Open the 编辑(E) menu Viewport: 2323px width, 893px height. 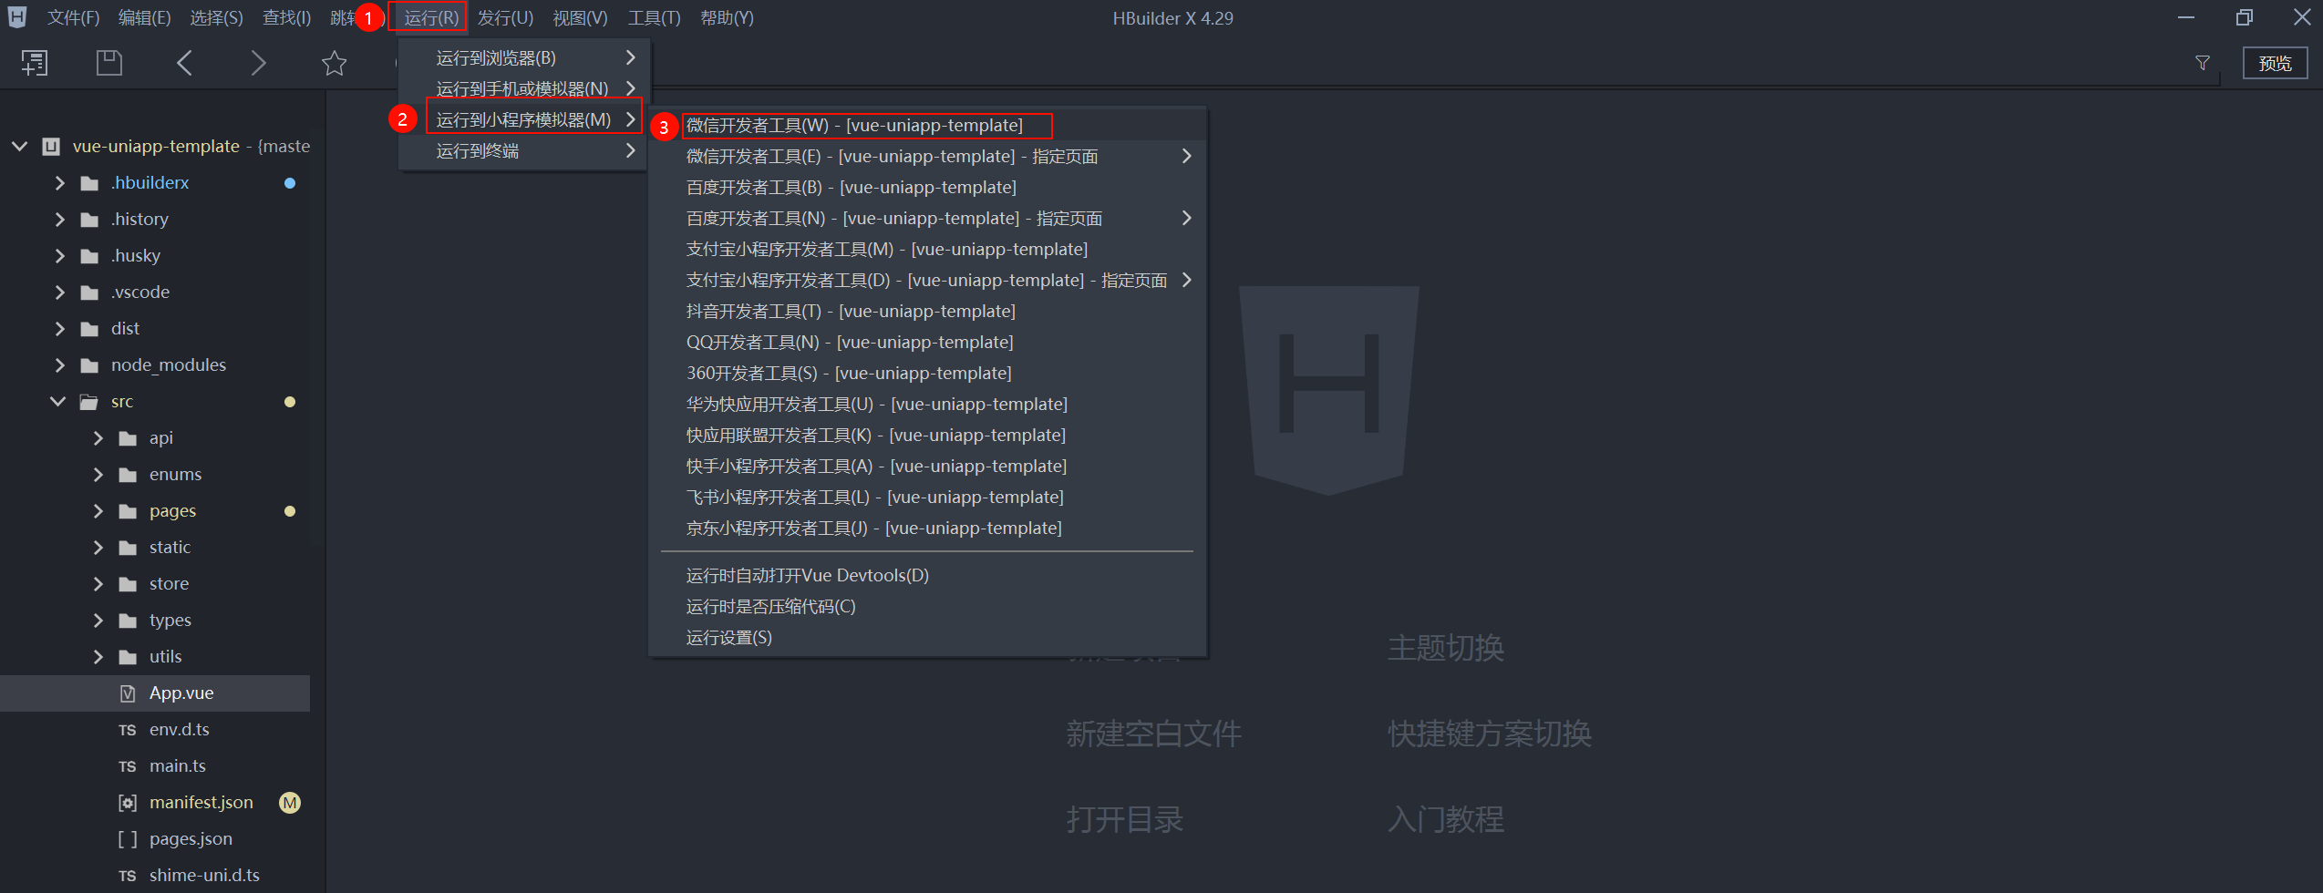click(145, 18)
